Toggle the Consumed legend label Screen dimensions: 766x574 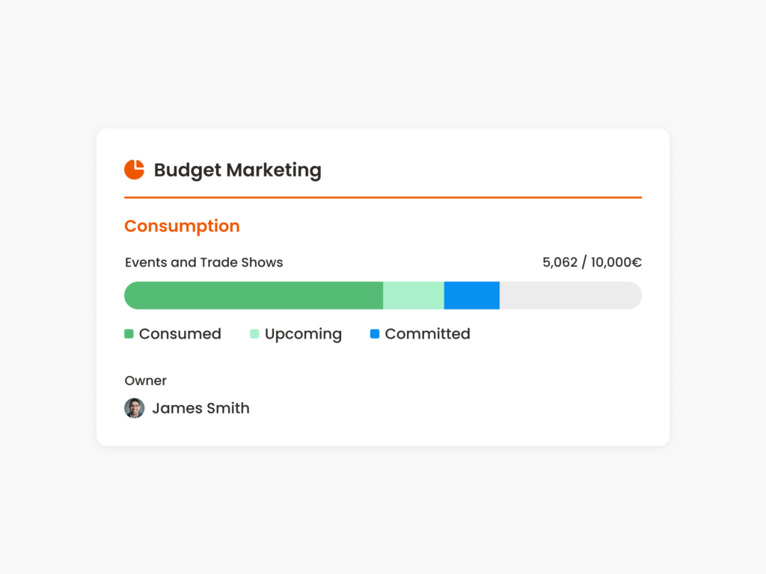click(x=180, y=334)
